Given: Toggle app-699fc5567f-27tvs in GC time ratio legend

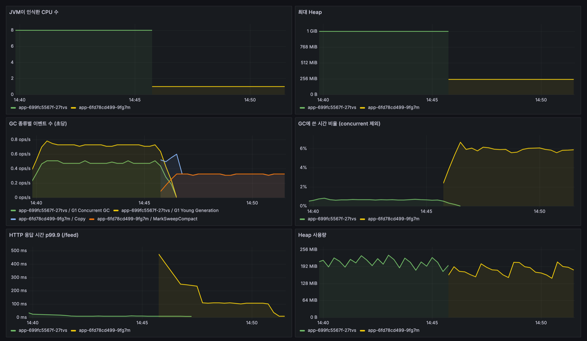Looking at the screenshot, I should click(x=332, y=219).
